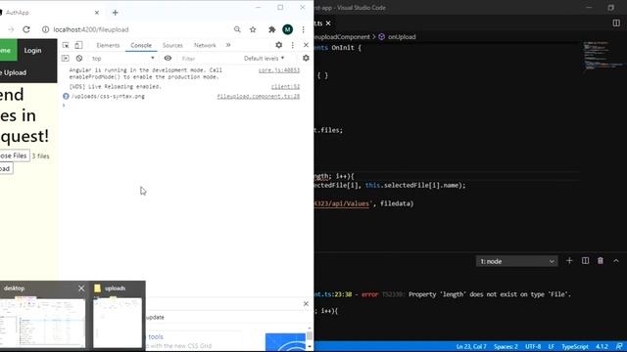Image resolution: width=627 pixels, height=352 pixels.
Task: Open the Chrome profile avatar M
Action: point(287,29)
